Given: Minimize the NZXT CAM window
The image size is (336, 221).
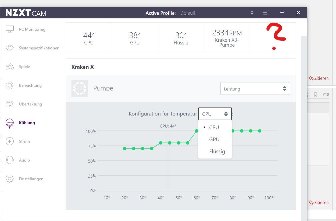Looking at the screenshot, I should (x=282, y=13).
